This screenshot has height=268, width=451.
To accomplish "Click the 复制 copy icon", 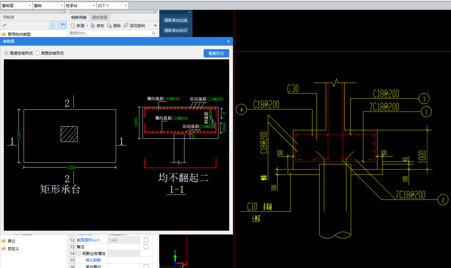I will point(93,26).
